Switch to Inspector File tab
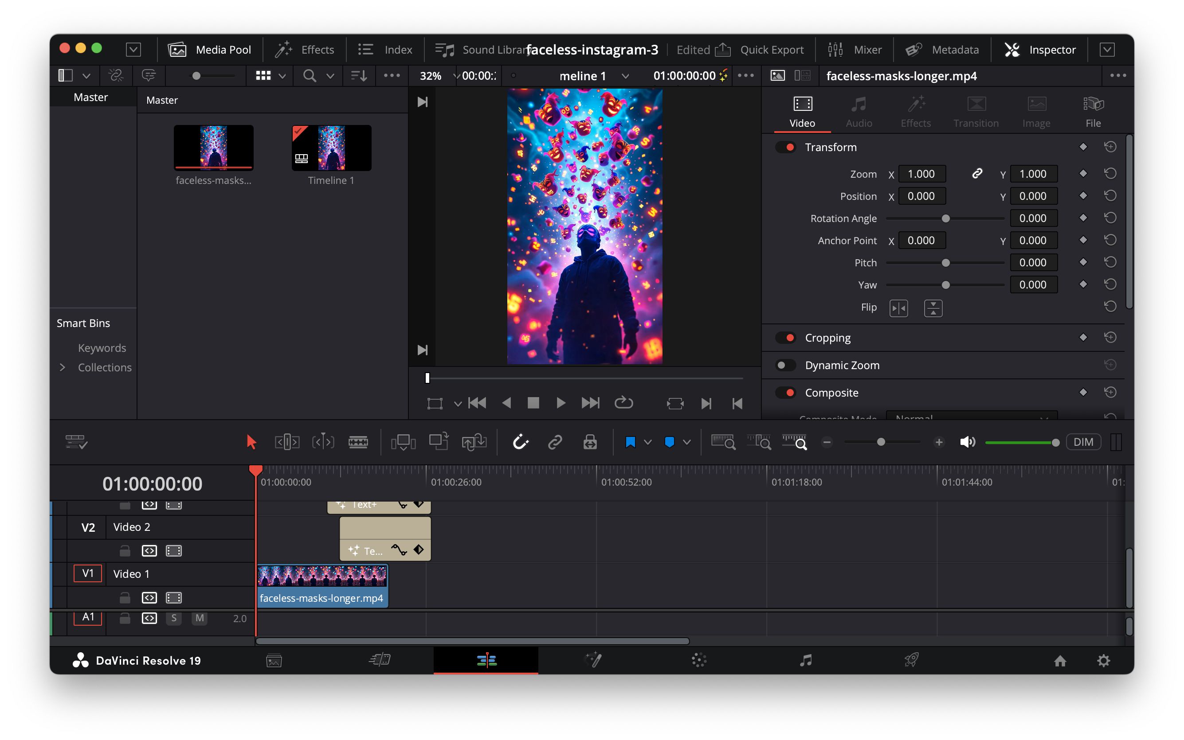The width and height of the screenshot is (1184, 740). tap(1093, 112)
